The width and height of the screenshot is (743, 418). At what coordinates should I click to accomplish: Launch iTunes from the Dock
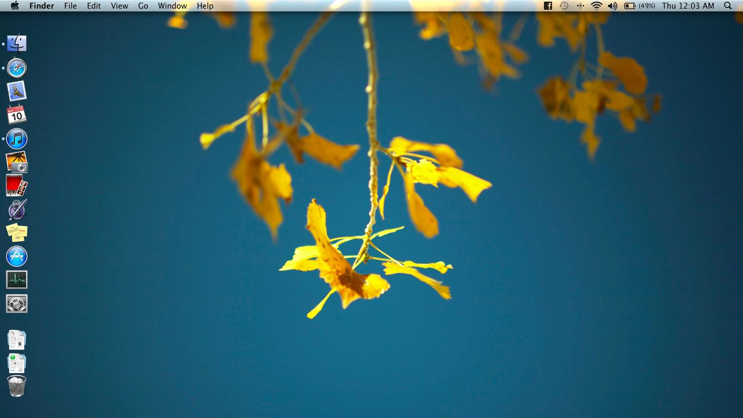click(17, 139)
